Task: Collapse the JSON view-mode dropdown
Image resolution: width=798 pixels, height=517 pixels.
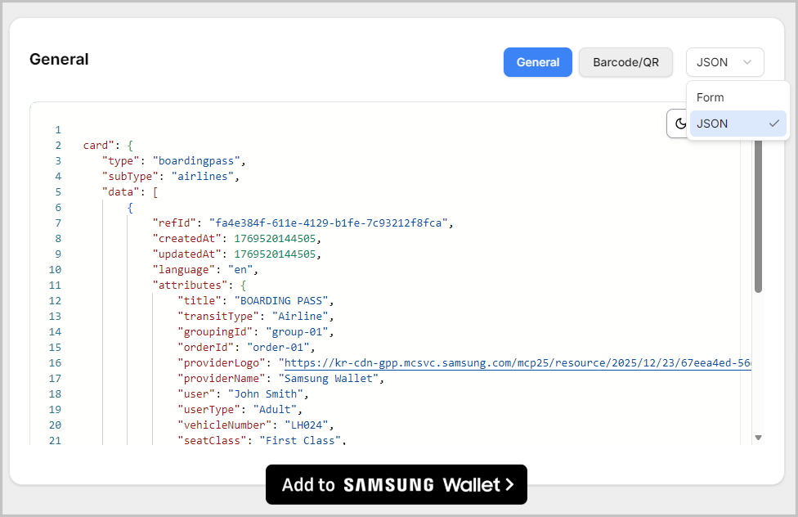Action: (724, 62)
